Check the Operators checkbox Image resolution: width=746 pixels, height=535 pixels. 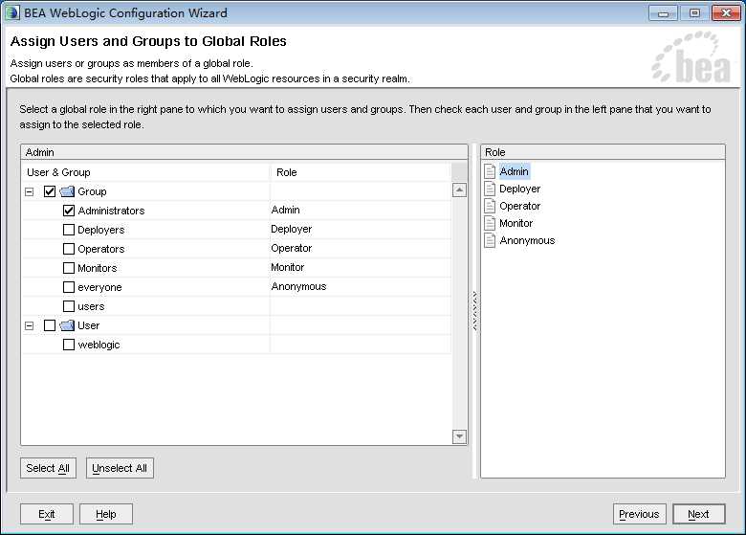coord(69,249)
